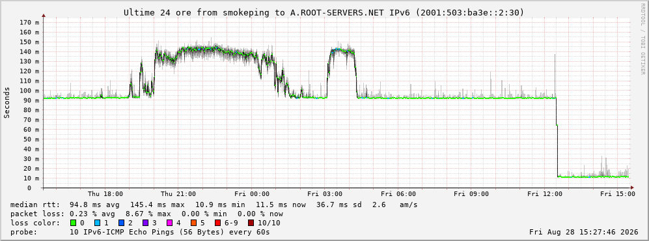
Task: Click the Thu 21:00 time axis label
Action: tap(178, 194)
